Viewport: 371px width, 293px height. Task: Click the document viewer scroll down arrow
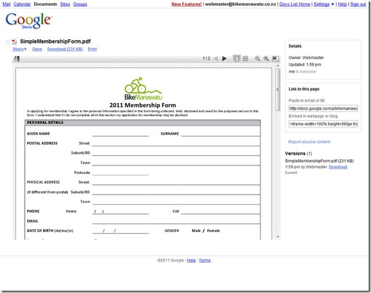278,236
